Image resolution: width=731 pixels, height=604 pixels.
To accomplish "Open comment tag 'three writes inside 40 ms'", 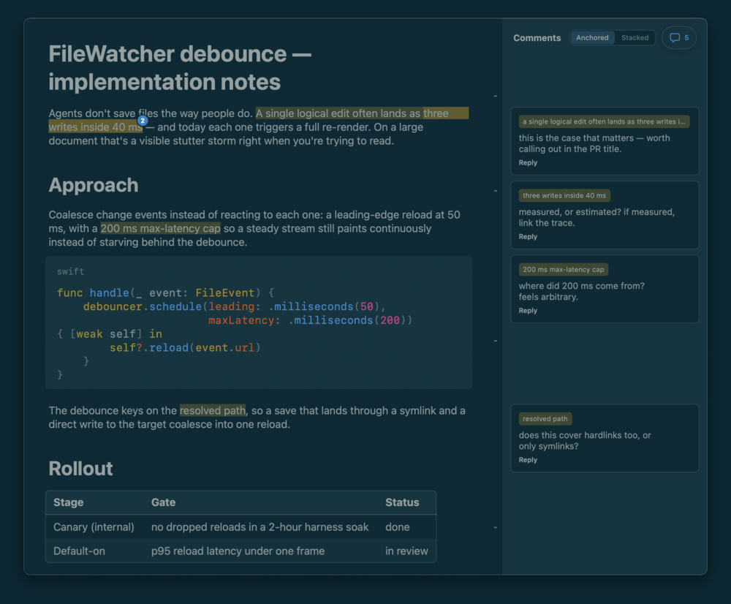I will pyautogui.click(x=564, y=195).
